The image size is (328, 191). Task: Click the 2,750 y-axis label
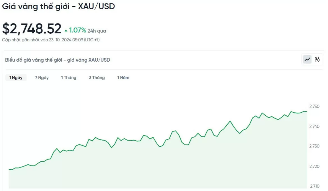tap(314, 107)
